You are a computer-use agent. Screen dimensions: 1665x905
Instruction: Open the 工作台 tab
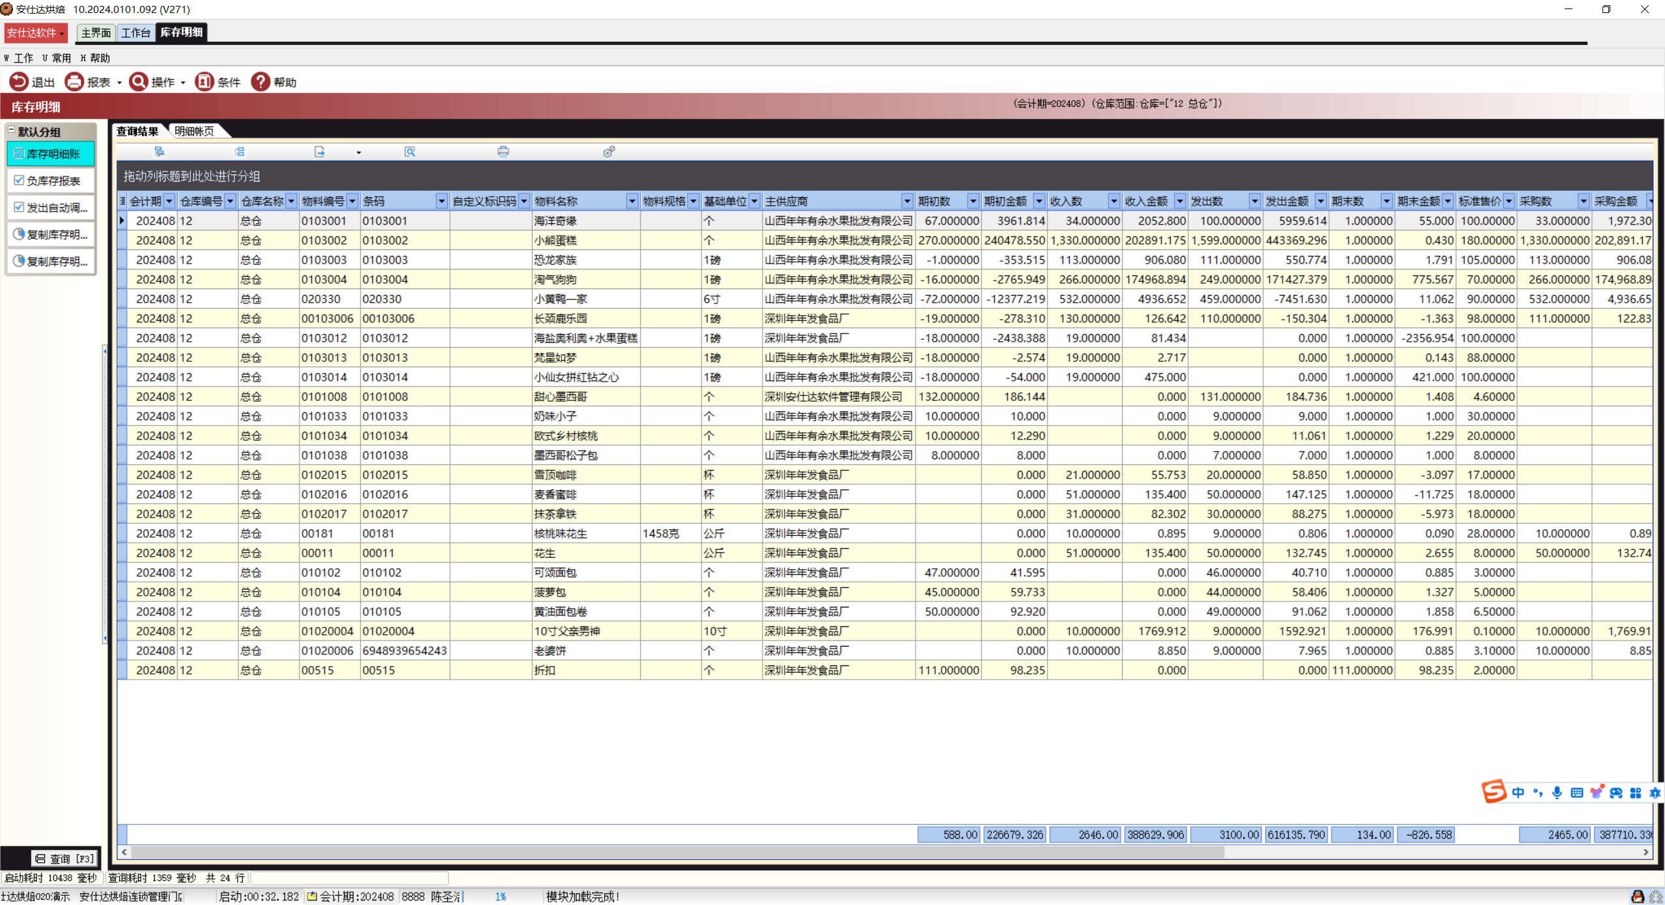135,33
